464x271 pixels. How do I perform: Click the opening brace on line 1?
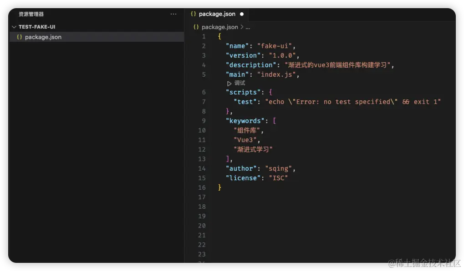click(x=219, y=37)
